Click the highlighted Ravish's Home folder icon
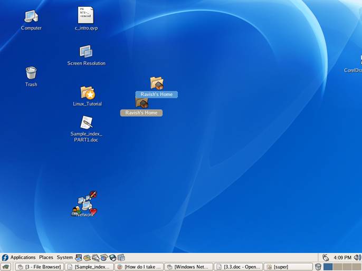The width and height of the screenshot is (362, 271). [157, 83]
